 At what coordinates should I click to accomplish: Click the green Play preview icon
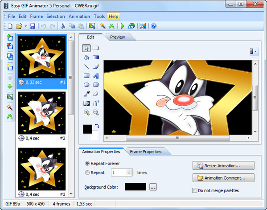123,26
